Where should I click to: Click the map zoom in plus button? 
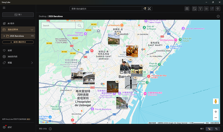coord(216,112)
